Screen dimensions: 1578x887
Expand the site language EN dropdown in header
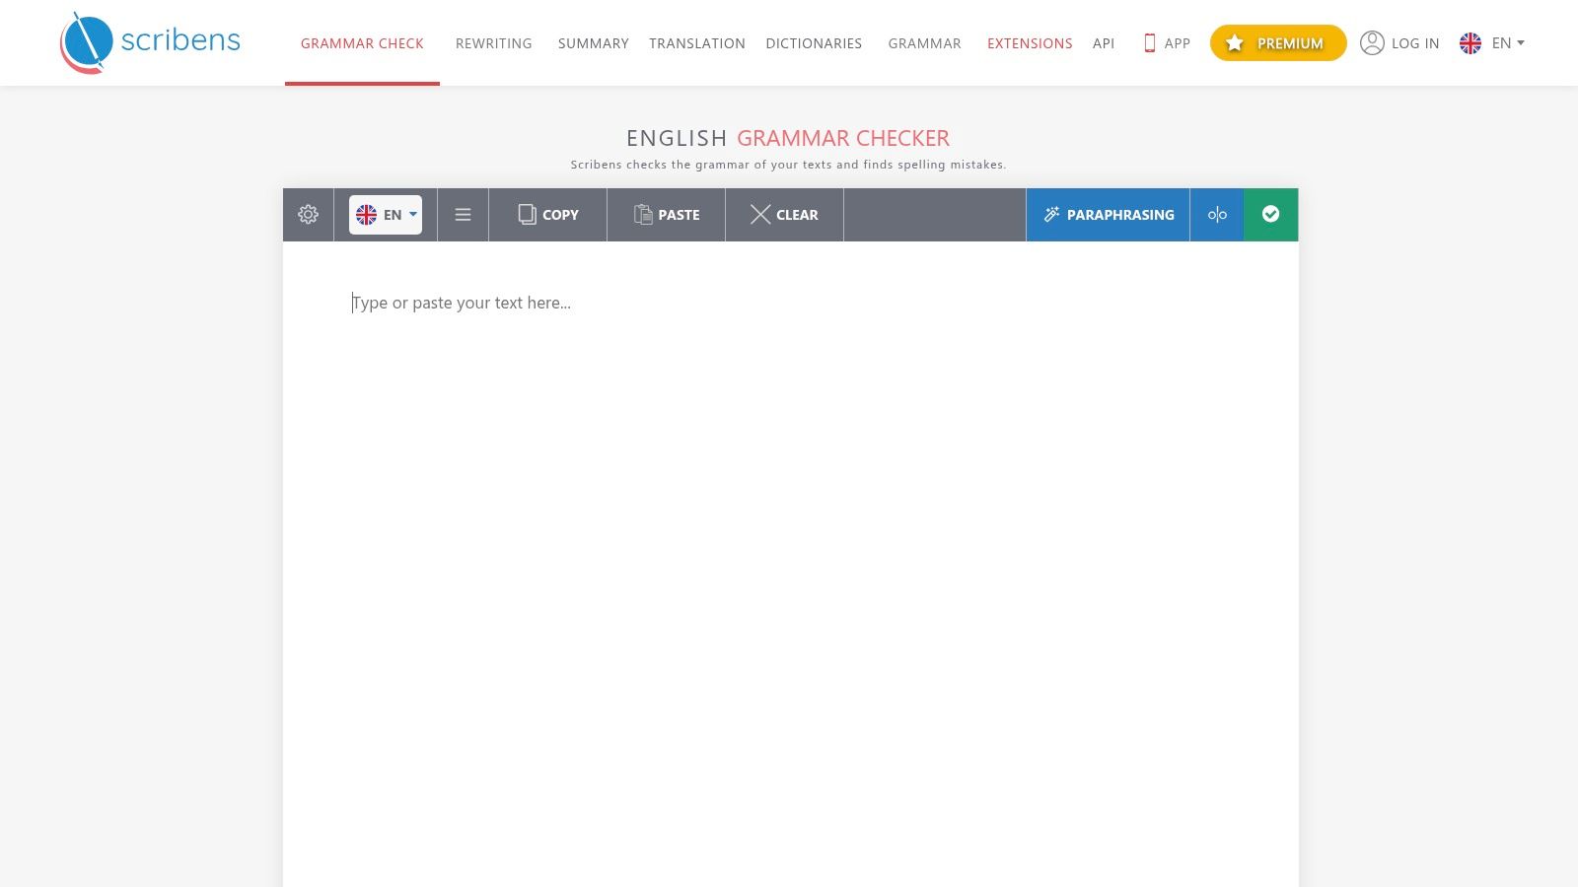pos(1491,43)
